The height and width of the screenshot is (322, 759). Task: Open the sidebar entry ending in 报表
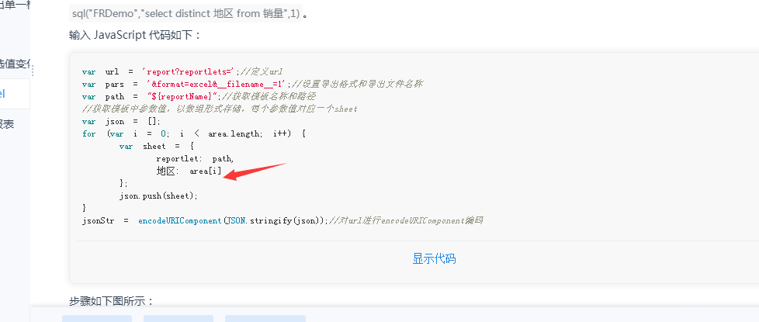(7, 124)
